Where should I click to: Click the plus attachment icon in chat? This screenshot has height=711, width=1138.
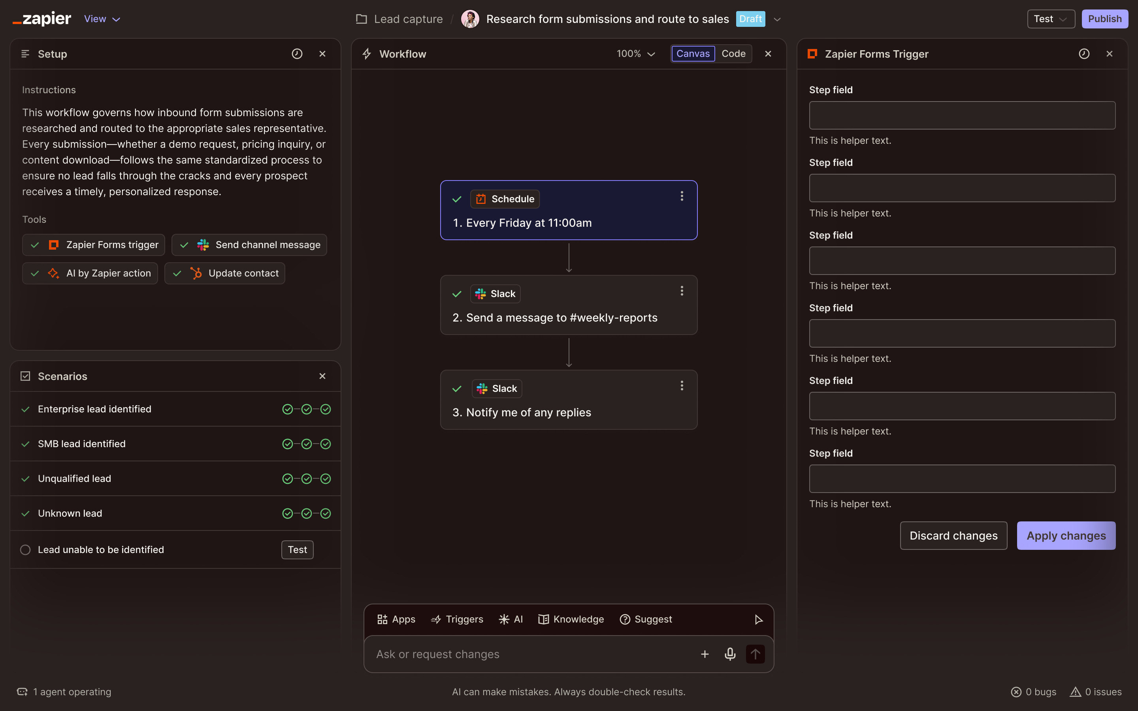(705, 654)
